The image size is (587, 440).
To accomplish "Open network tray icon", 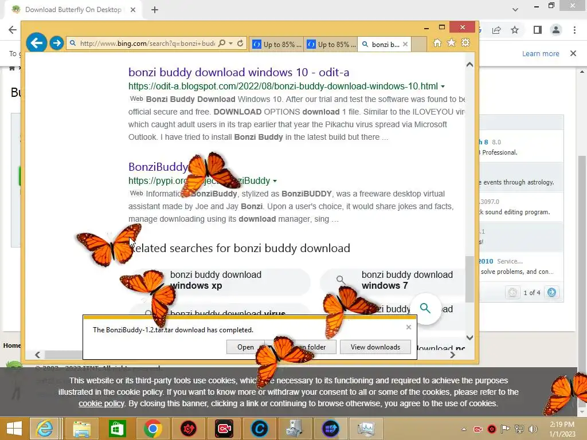I will pyautogui.click(x=519, y=429).
